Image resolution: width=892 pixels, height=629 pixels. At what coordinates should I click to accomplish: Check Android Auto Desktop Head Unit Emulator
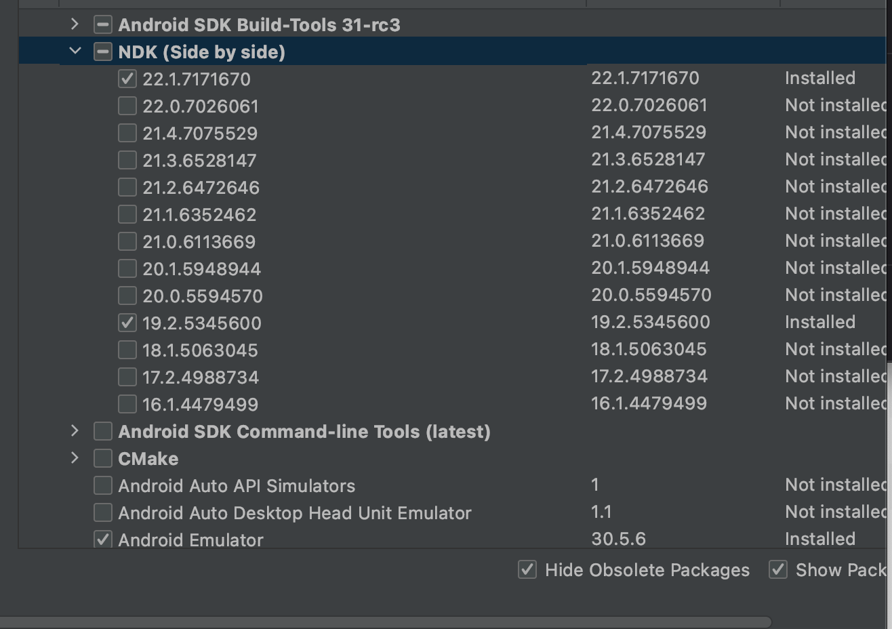click(x=102, y=513)
